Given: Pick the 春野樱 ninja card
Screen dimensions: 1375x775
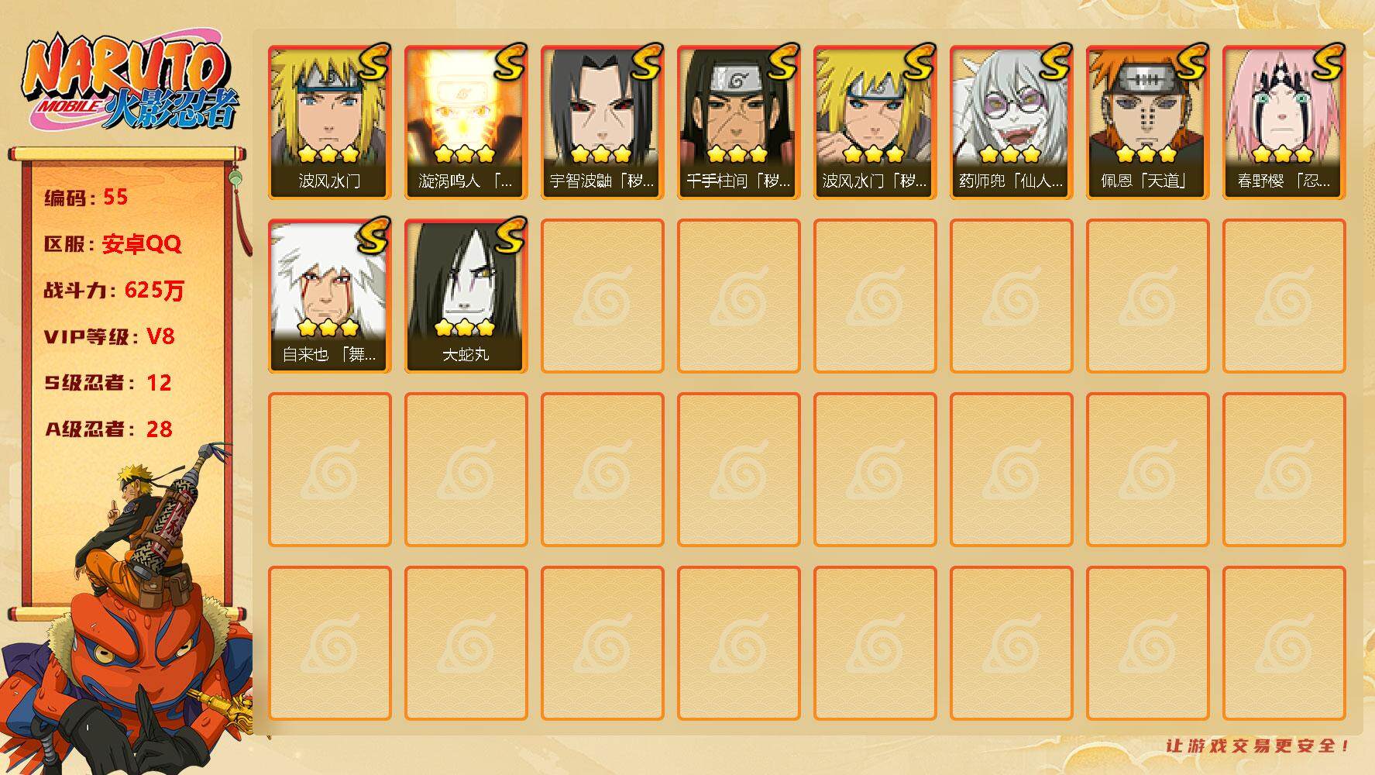Looking at the screenshot, I should [1284, 122].
